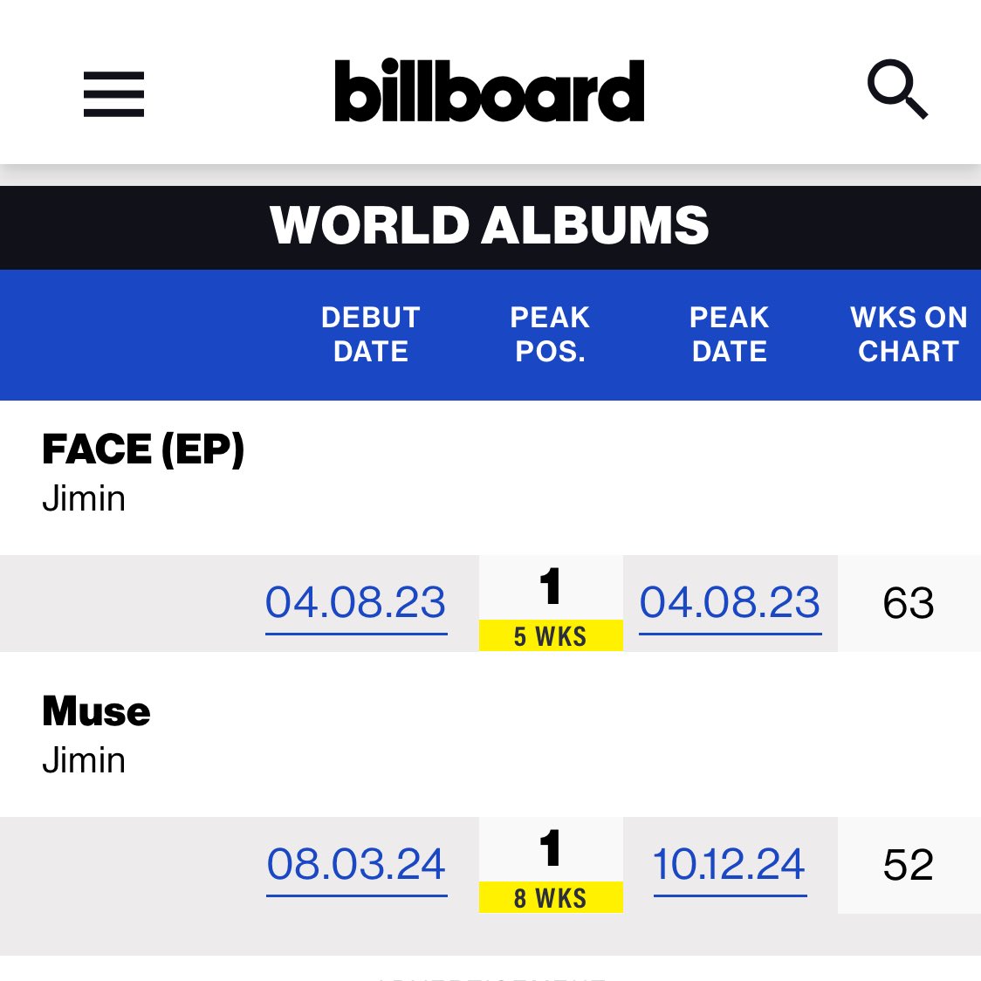Open the Muse album title

click(96, 711)
